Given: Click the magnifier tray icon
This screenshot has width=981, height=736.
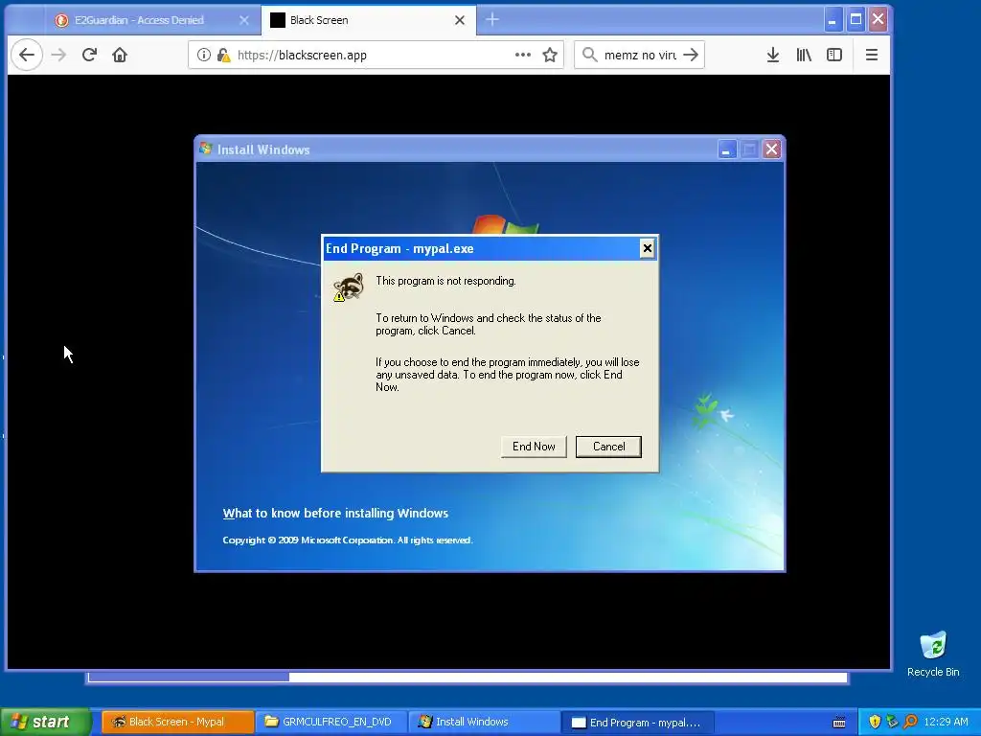Looking at the screenshot, I should click(910, 722).
